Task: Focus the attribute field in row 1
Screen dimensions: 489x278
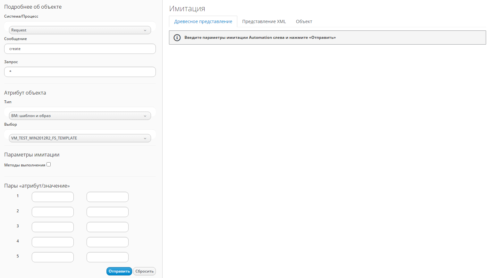Action: point(53,197)
